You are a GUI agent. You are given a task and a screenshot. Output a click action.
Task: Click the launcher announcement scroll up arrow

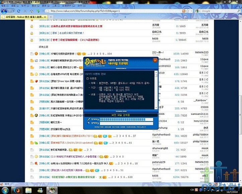(156, 72)
